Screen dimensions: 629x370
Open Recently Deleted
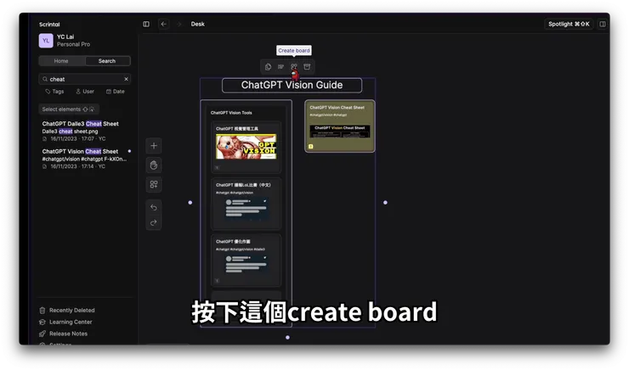point(67,311)
